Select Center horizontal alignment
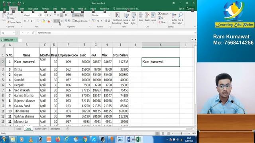 [x=58, y=21]
